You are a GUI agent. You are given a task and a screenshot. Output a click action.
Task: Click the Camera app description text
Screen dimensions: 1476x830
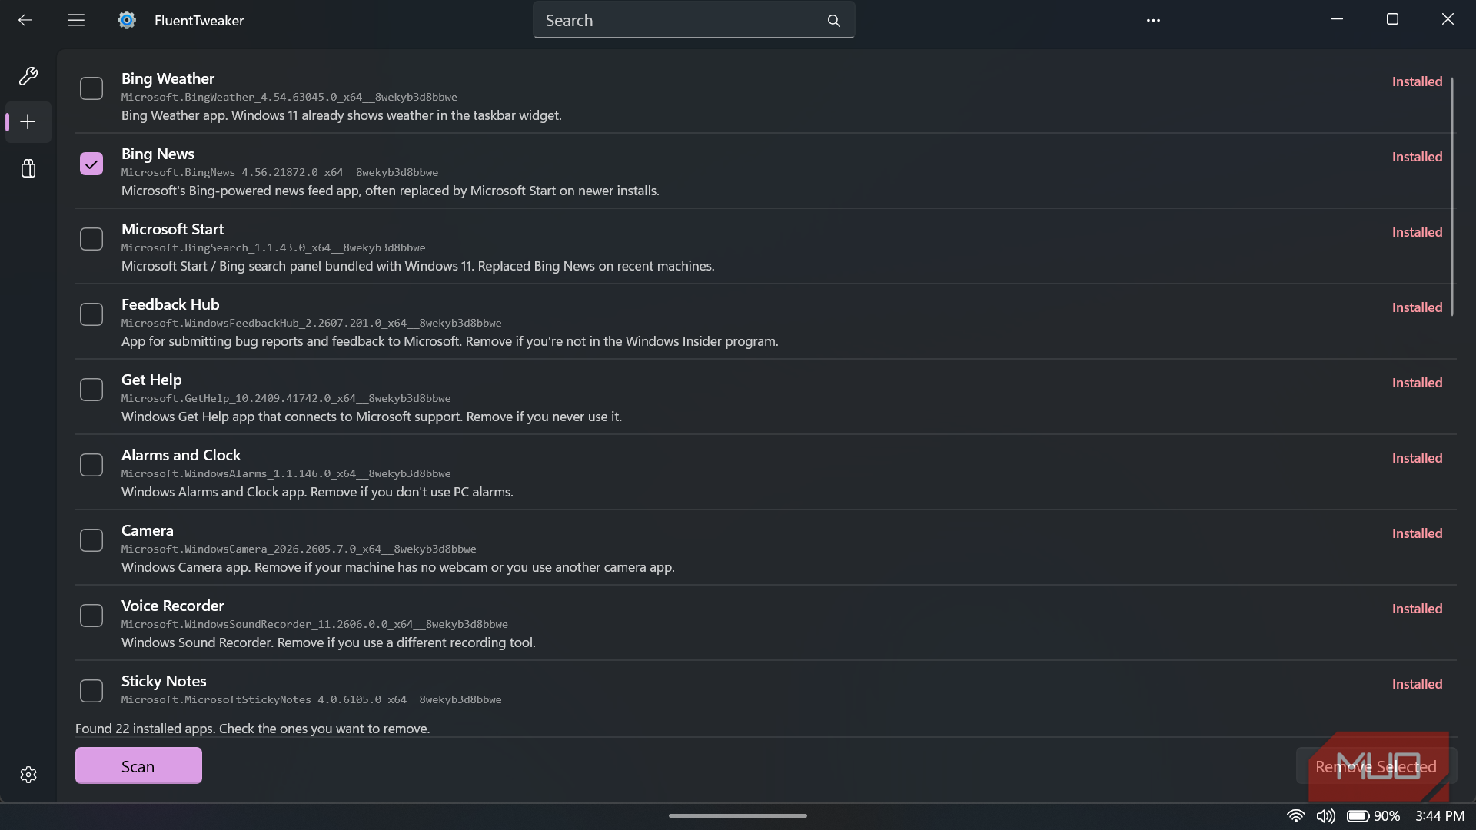click(397, 567)
